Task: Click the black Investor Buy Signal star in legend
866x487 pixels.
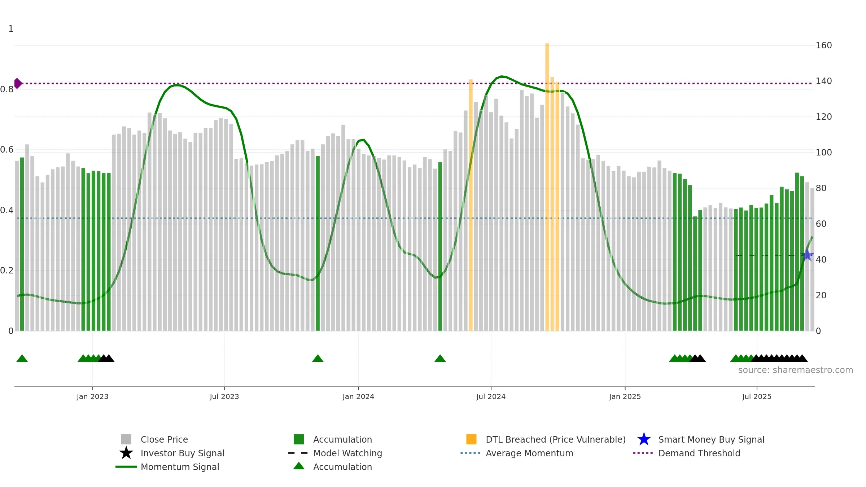Action: pyautogui.click(x=126, y=453)
